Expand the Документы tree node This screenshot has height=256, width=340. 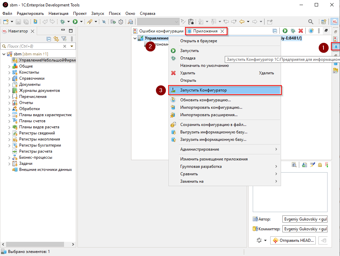click(9, 84)
